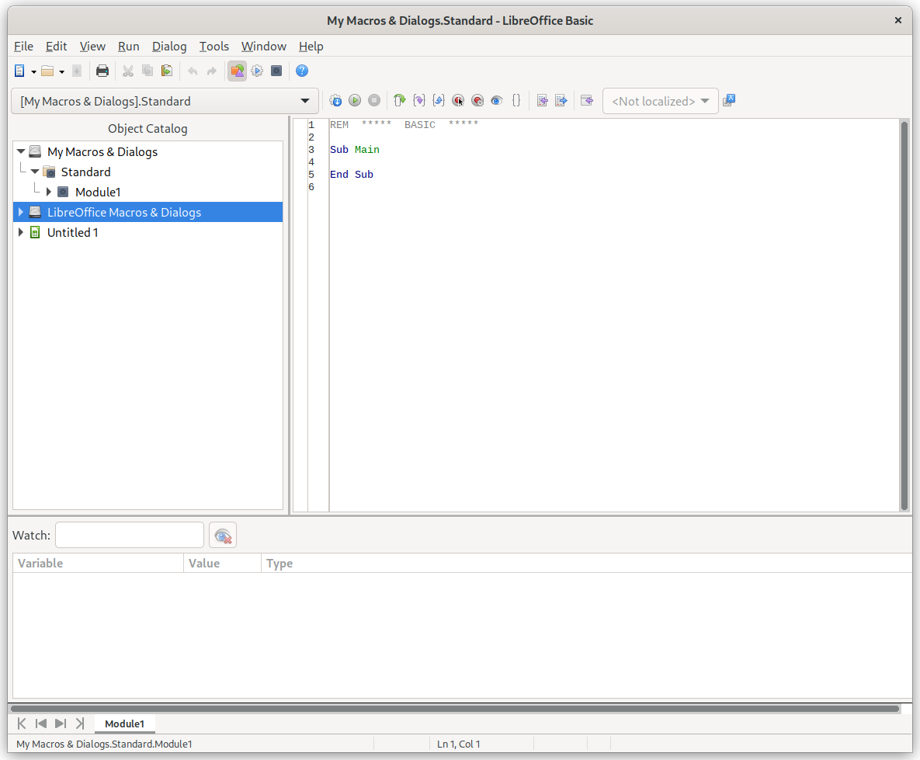The width and height of the screenshot is (920, 760).
Task: Open LibreOffice Help question mark icon
Action: [301, 71]
